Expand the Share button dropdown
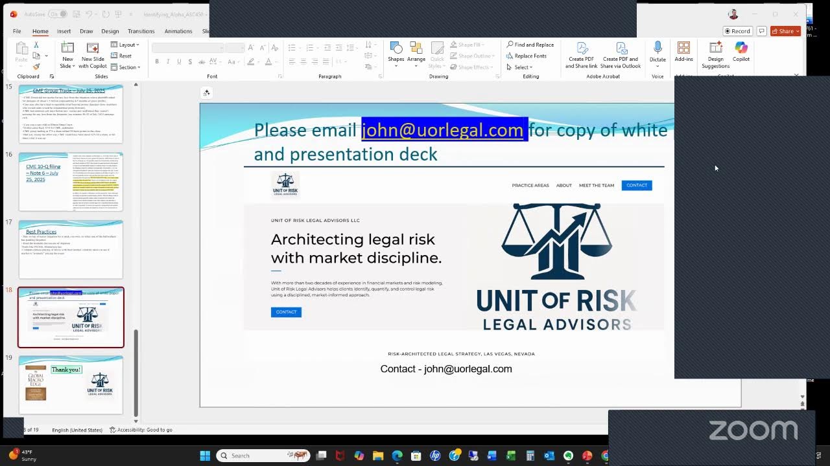The height and width of the screenshot is (466, 830). coord(798,31)
